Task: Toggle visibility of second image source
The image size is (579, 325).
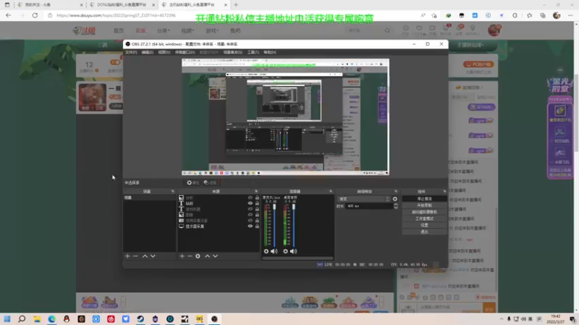Action: point(250,214)
